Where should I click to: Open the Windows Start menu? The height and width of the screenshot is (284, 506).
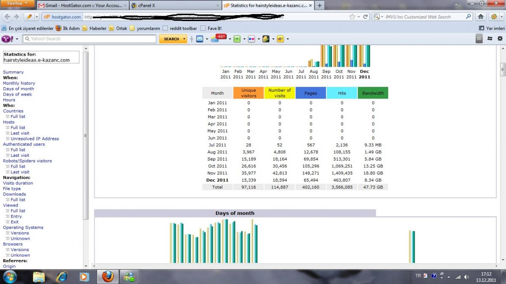pyautogui.click(x=10, y=276)
